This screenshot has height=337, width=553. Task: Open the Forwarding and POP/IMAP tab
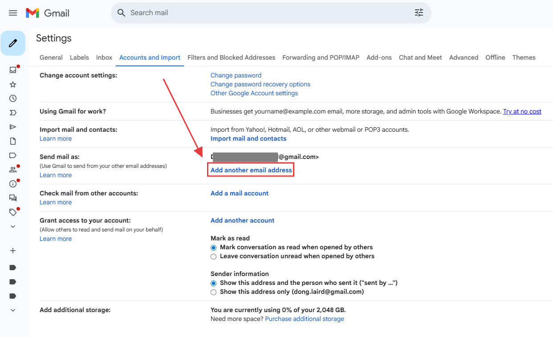321,57
